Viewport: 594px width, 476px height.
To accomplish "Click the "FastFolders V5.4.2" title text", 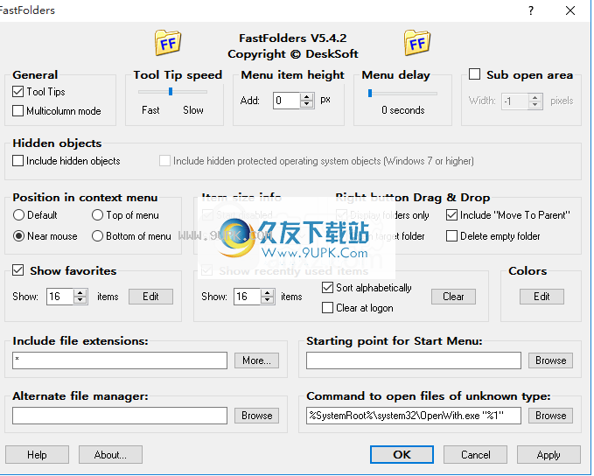I will 292,38.
